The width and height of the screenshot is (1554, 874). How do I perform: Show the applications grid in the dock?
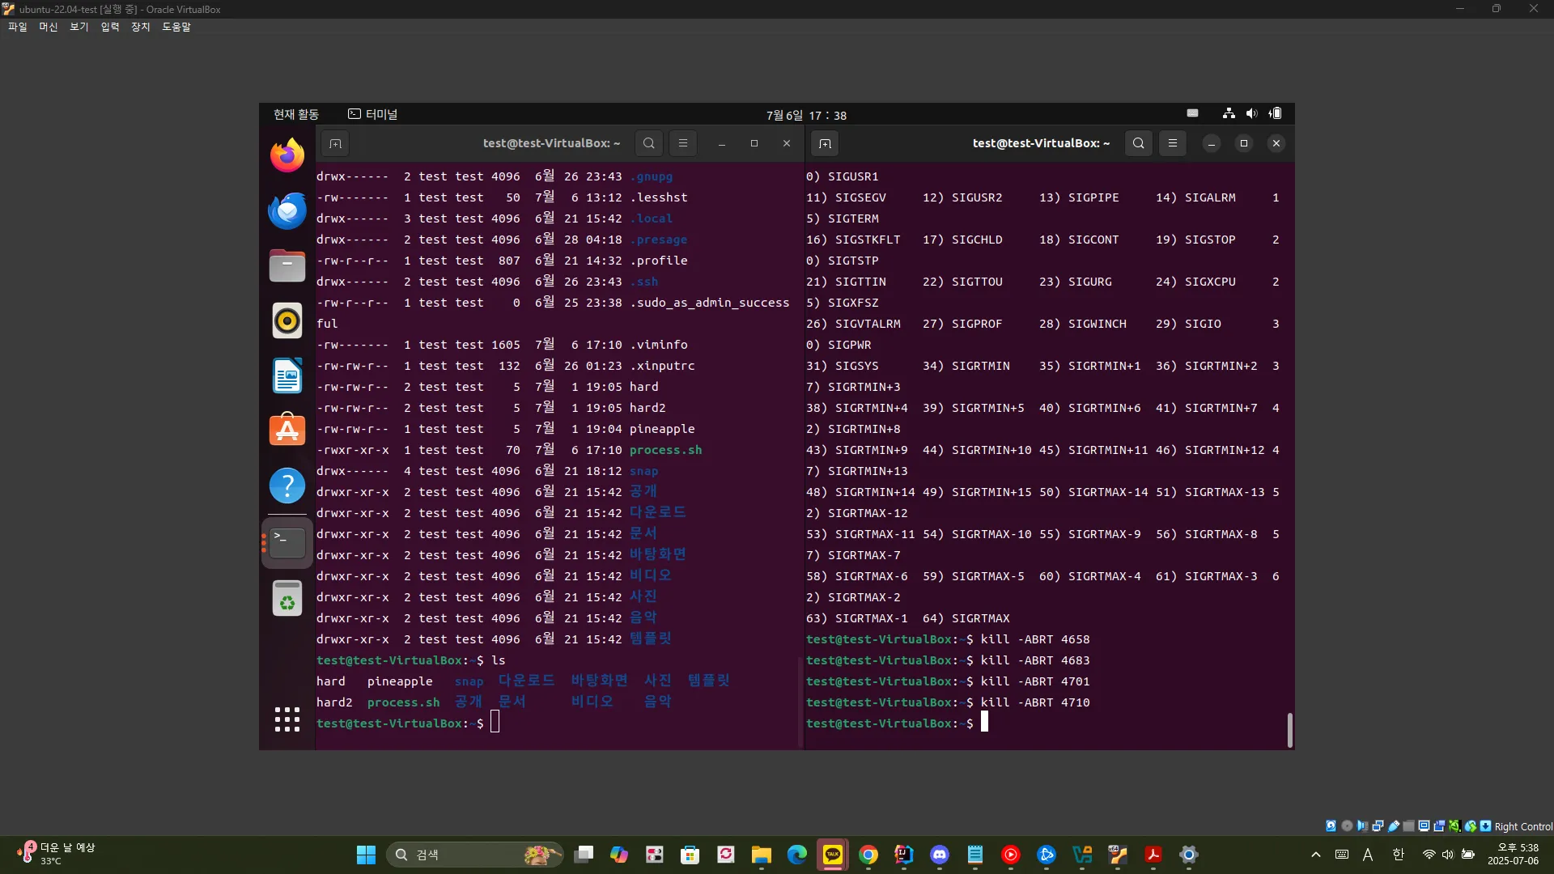click(287, 719)
